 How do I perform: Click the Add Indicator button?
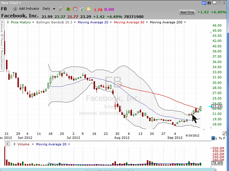(x=29, y=9)
